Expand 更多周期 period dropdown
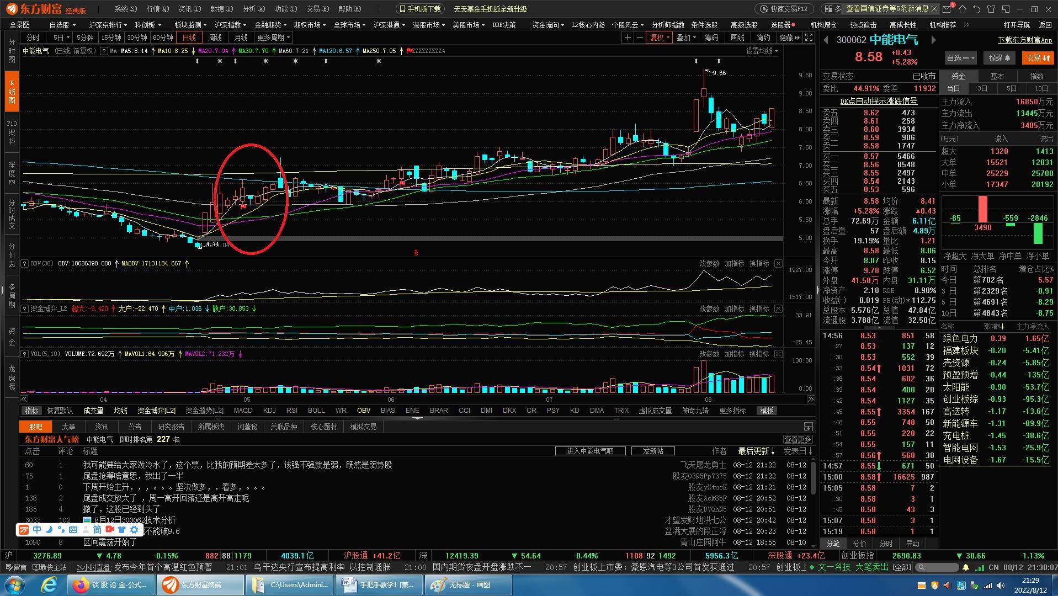 coord(273,38)
